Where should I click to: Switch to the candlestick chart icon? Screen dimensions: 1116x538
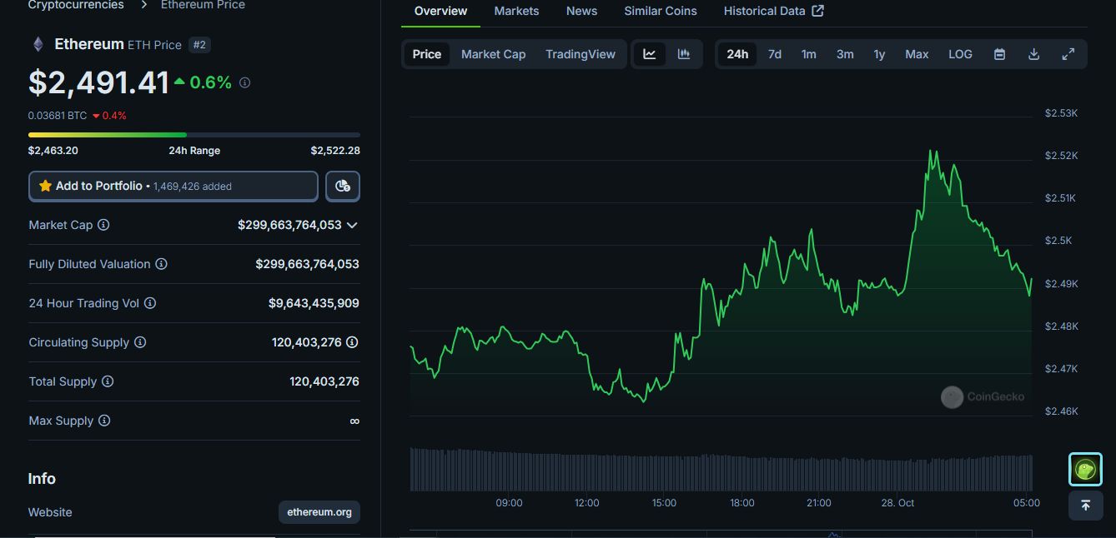(684, 53)
